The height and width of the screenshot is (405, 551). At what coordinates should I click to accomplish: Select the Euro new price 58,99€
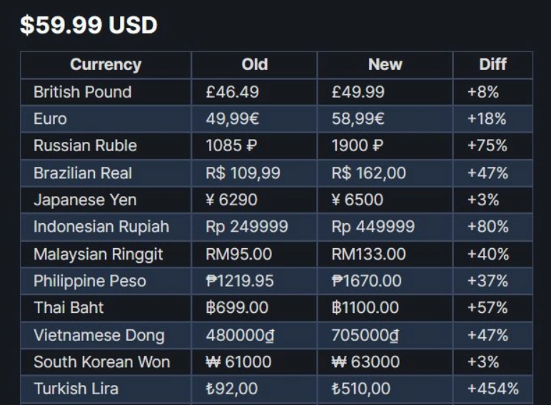[358, 119]
